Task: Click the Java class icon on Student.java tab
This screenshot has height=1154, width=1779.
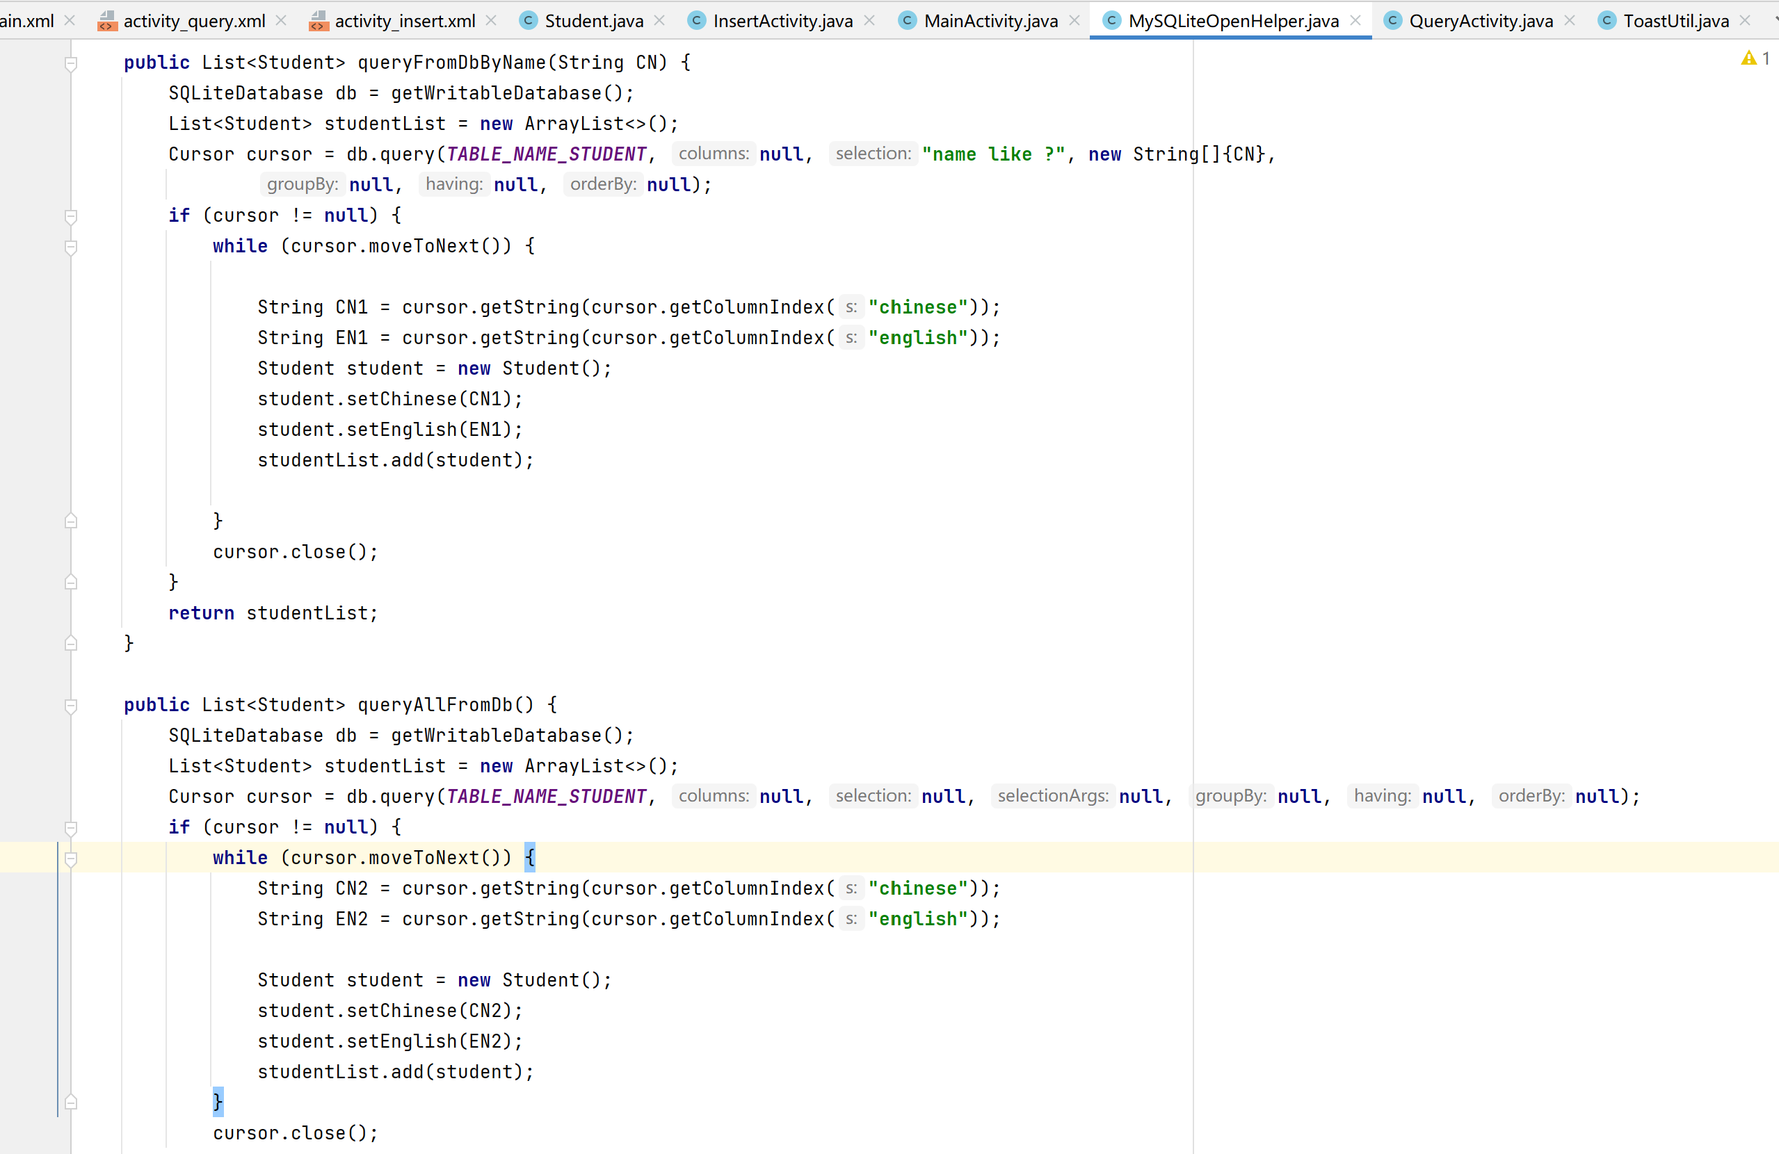Action: tap(529, 21)
